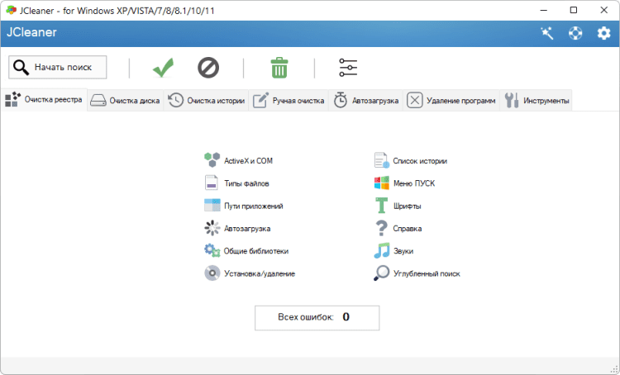
Task: Switch to the Очистка диска tab
Action: point(125,101)
